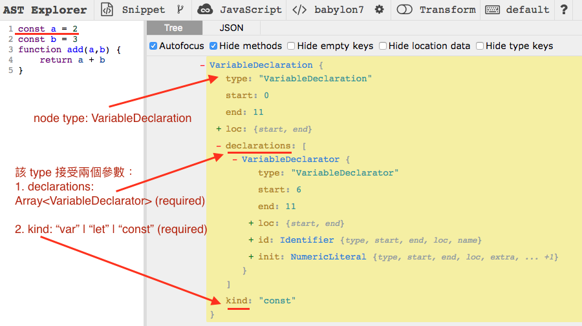The width and height of the screenshot is (582, 326).
Task: Click the "const" kind value
Action: click(277, 301)
